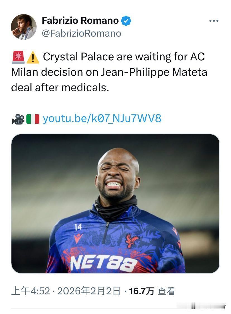Click Fabrizio Romano's profile avatar
The height and width of the screenshot is (314, 231).
point(24,27)
